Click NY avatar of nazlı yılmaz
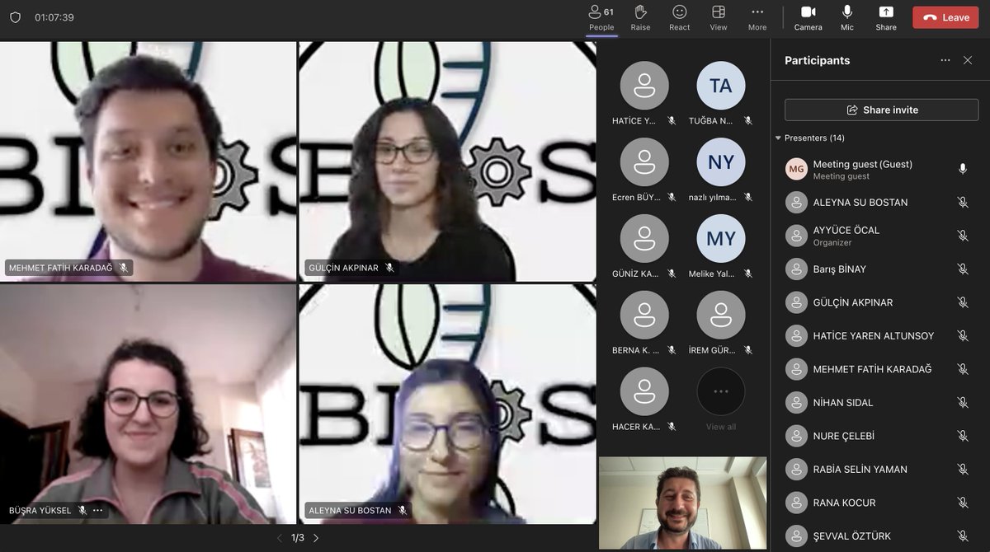990x552 pixels. point(721,162)
